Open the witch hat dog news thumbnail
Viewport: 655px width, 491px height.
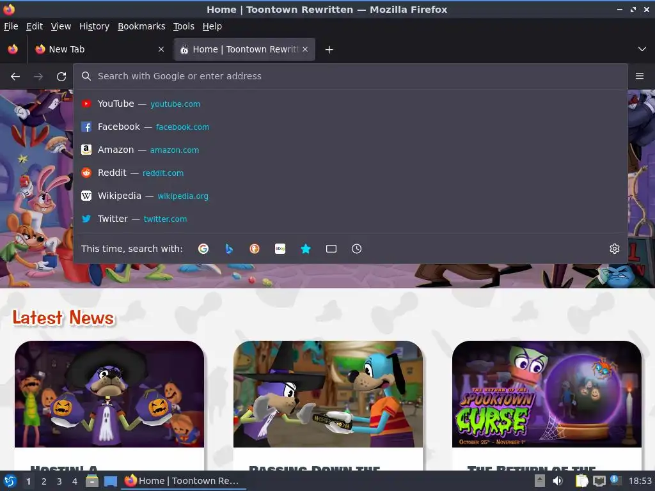[x=328, y=394]
